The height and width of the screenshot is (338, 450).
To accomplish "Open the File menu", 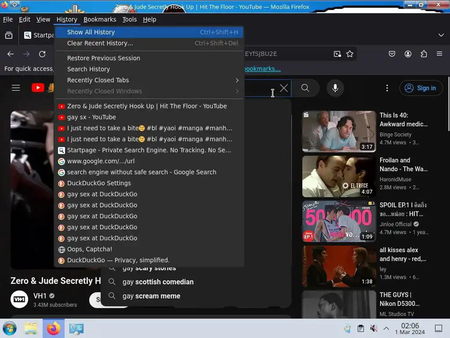I will point(8,19).
